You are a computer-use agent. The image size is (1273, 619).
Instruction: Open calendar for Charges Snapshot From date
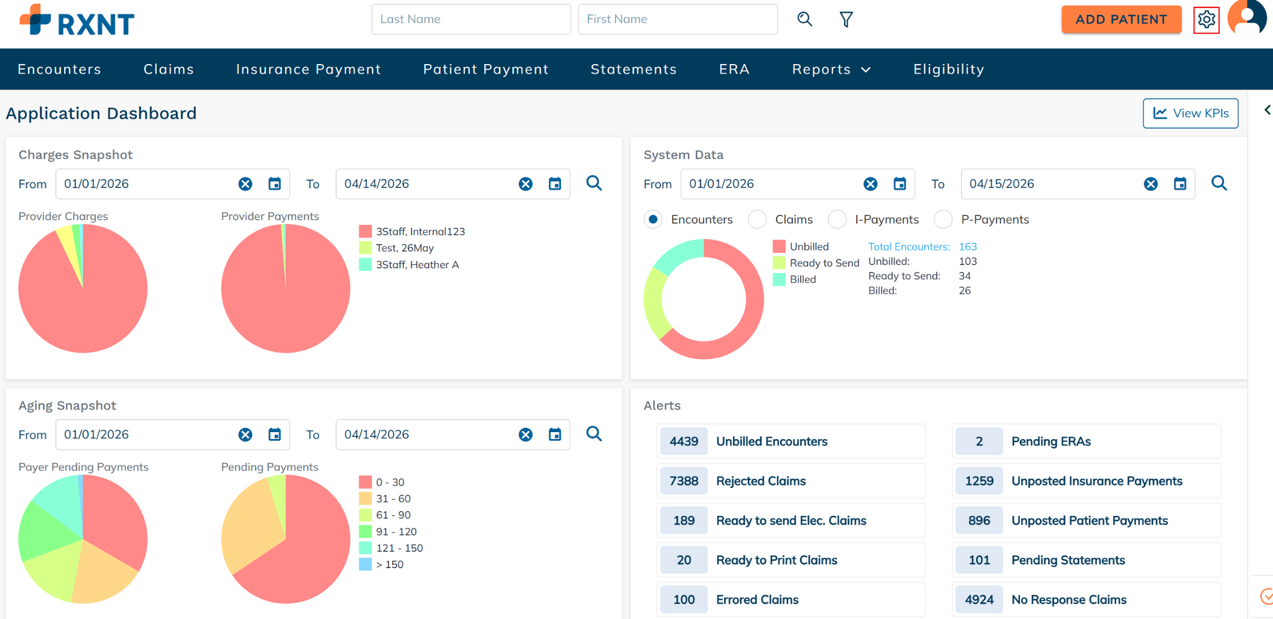275,184
